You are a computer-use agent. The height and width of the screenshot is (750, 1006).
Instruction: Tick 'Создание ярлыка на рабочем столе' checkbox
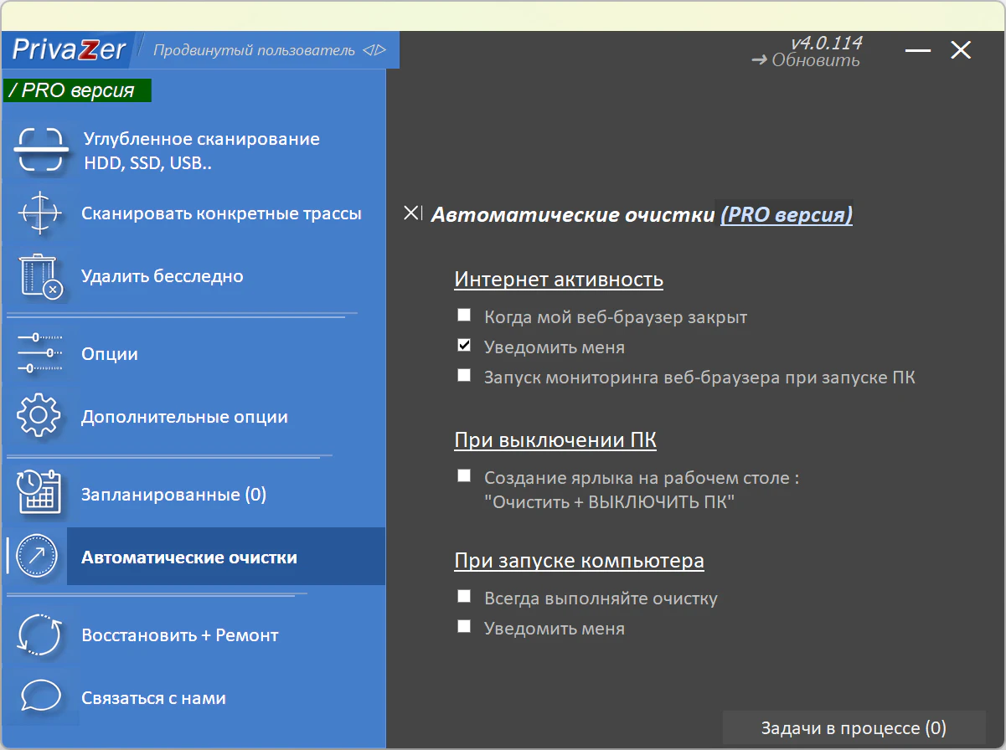tap(464, 475)
